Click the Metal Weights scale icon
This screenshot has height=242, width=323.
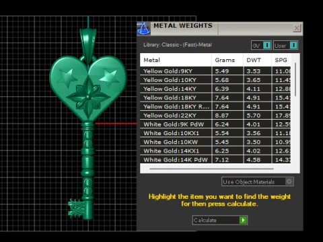(143, 28)
